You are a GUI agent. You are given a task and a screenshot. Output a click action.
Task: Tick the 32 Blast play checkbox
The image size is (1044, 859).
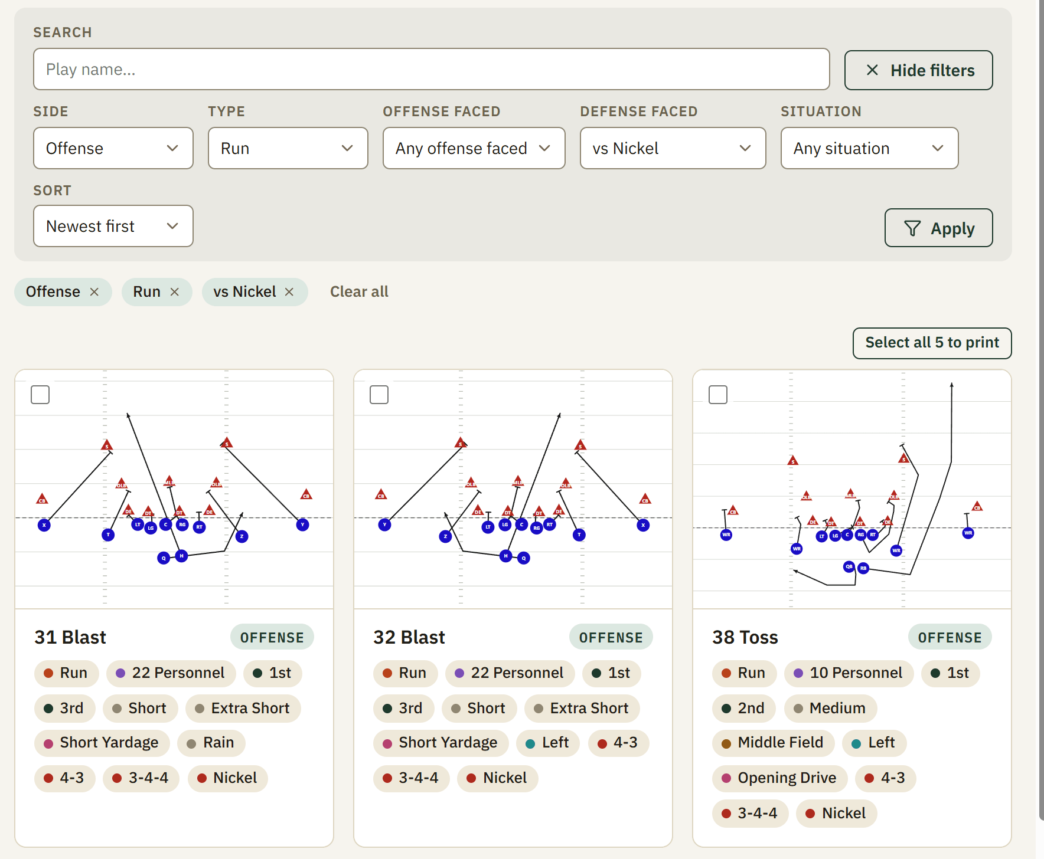tap(379, 395)
